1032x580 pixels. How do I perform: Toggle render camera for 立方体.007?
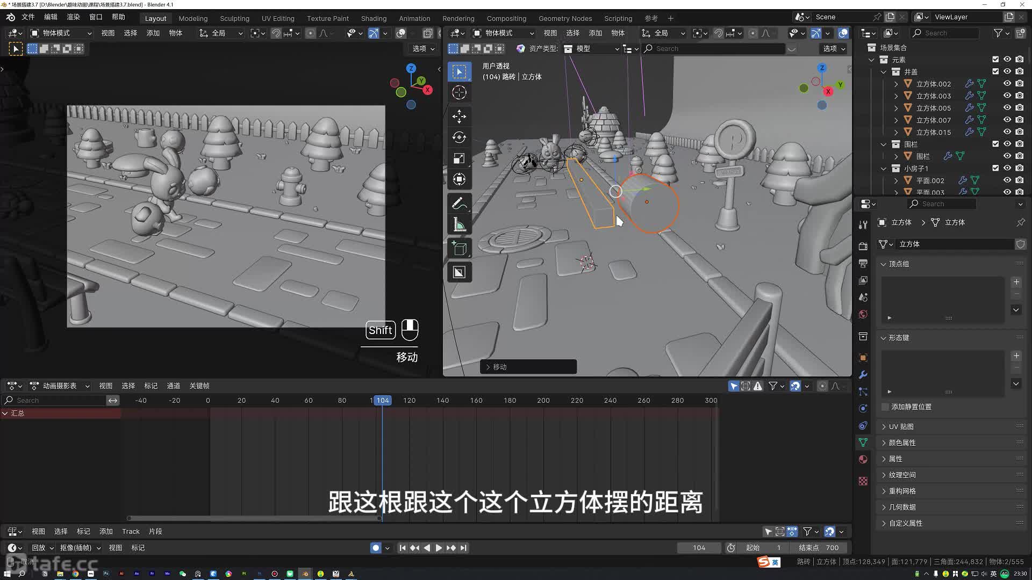(x=1020, y=120)
